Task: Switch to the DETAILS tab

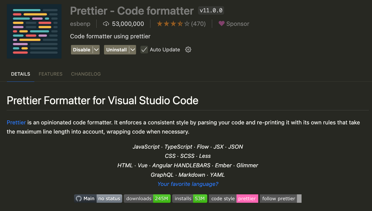Action: (x=21, y=74)
